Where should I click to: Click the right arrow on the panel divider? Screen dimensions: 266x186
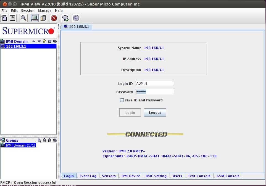tap(58, 29)
